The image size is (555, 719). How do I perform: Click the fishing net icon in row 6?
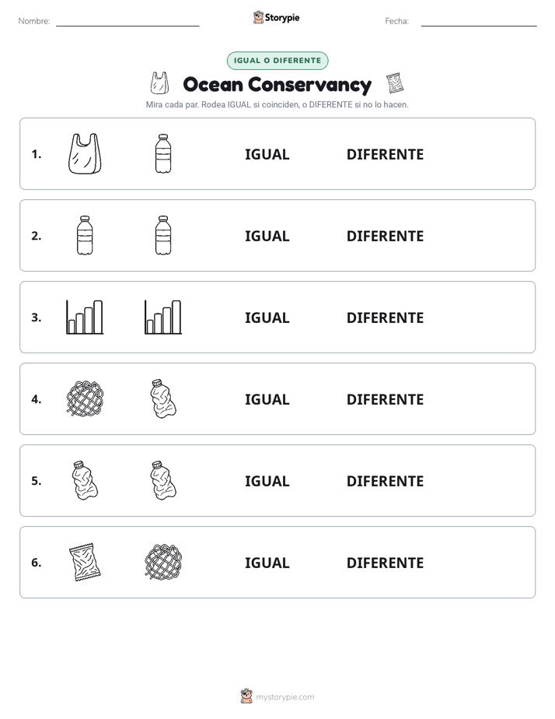163,562
